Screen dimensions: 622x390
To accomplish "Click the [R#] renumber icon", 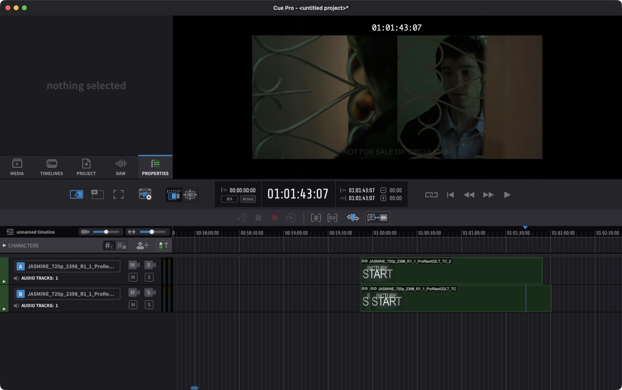I will click(332, 218).
